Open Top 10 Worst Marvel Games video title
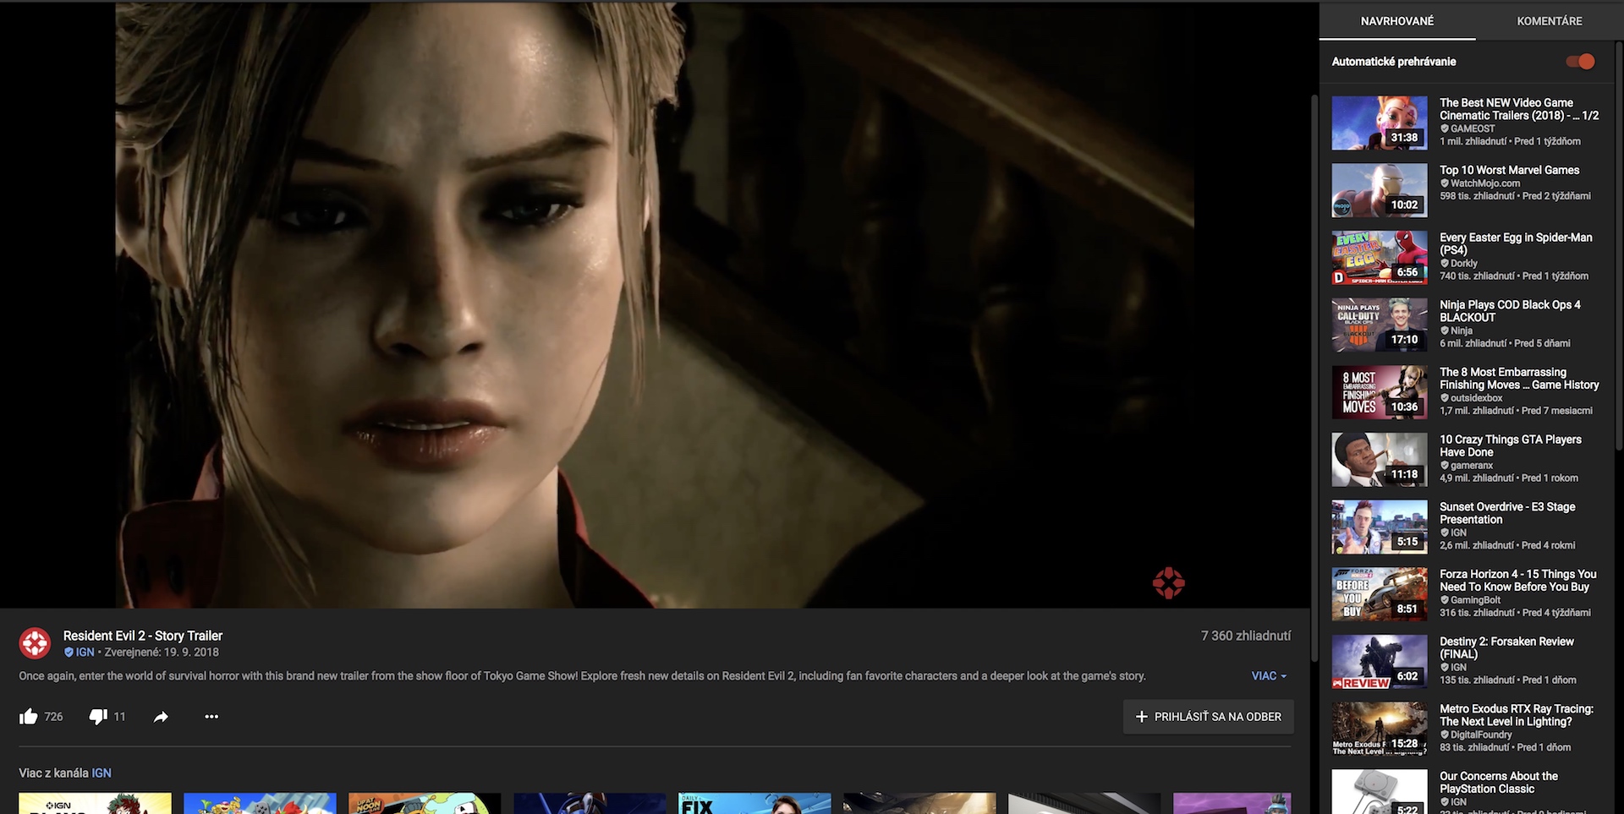 point(1510,170)
